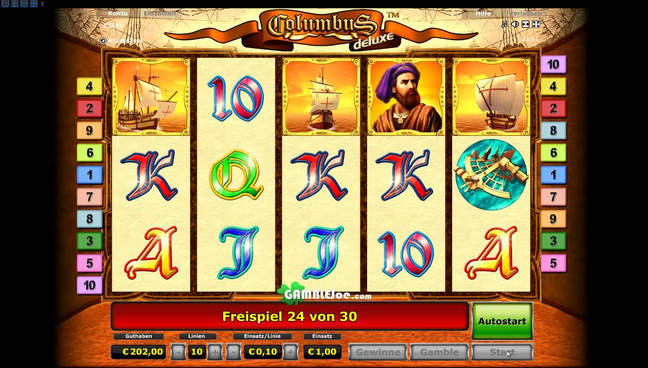648x368 pixels.
Task: Mute the sound speaker icon
Action: [515, 24]
